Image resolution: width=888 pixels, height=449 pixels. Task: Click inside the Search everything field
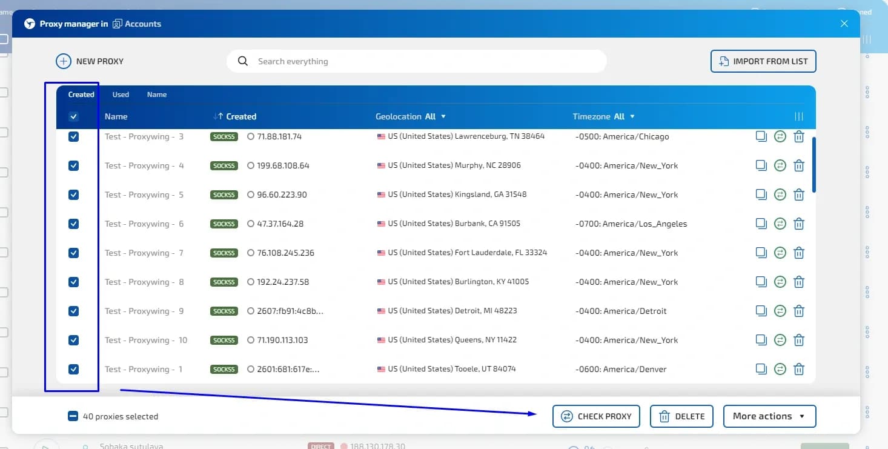click(363, 61)
